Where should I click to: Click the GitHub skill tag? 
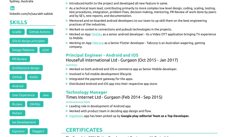click(x=17, y=77)
